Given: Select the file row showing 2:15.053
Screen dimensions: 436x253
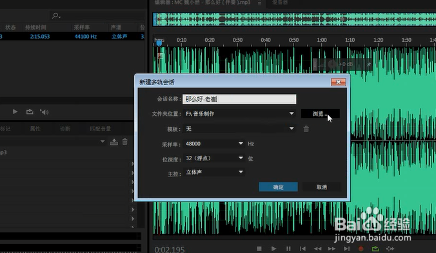Looking at the screenshot, I should 72,36.
